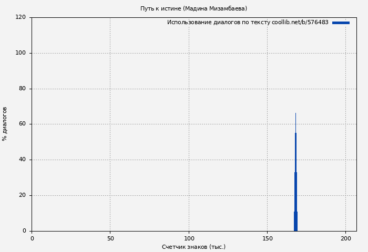The image size is (368, 252).
Task: Click x-axis tick label 150
Action: click(x=267, y=238)
